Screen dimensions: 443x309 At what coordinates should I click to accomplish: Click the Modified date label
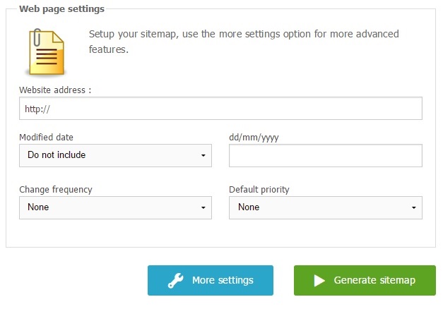46,137
